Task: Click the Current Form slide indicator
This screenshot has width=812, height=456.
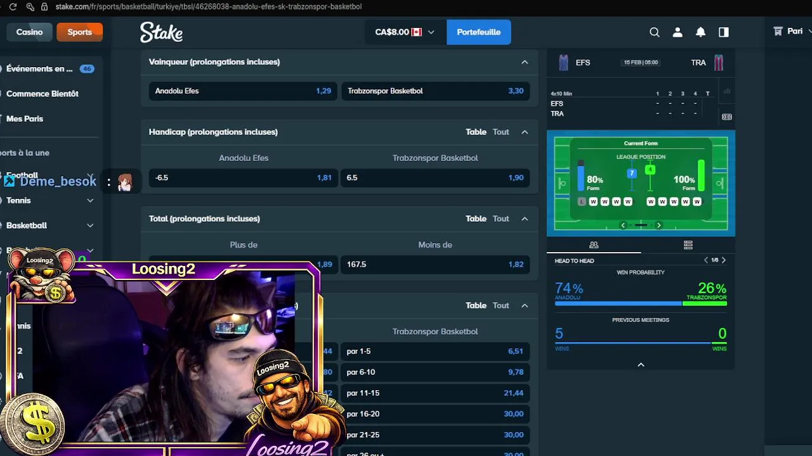Action: [641, 225]
